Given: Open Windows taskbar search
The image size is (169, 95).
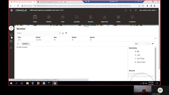Looking at the screenshot, I should click(x=16, y=83).
